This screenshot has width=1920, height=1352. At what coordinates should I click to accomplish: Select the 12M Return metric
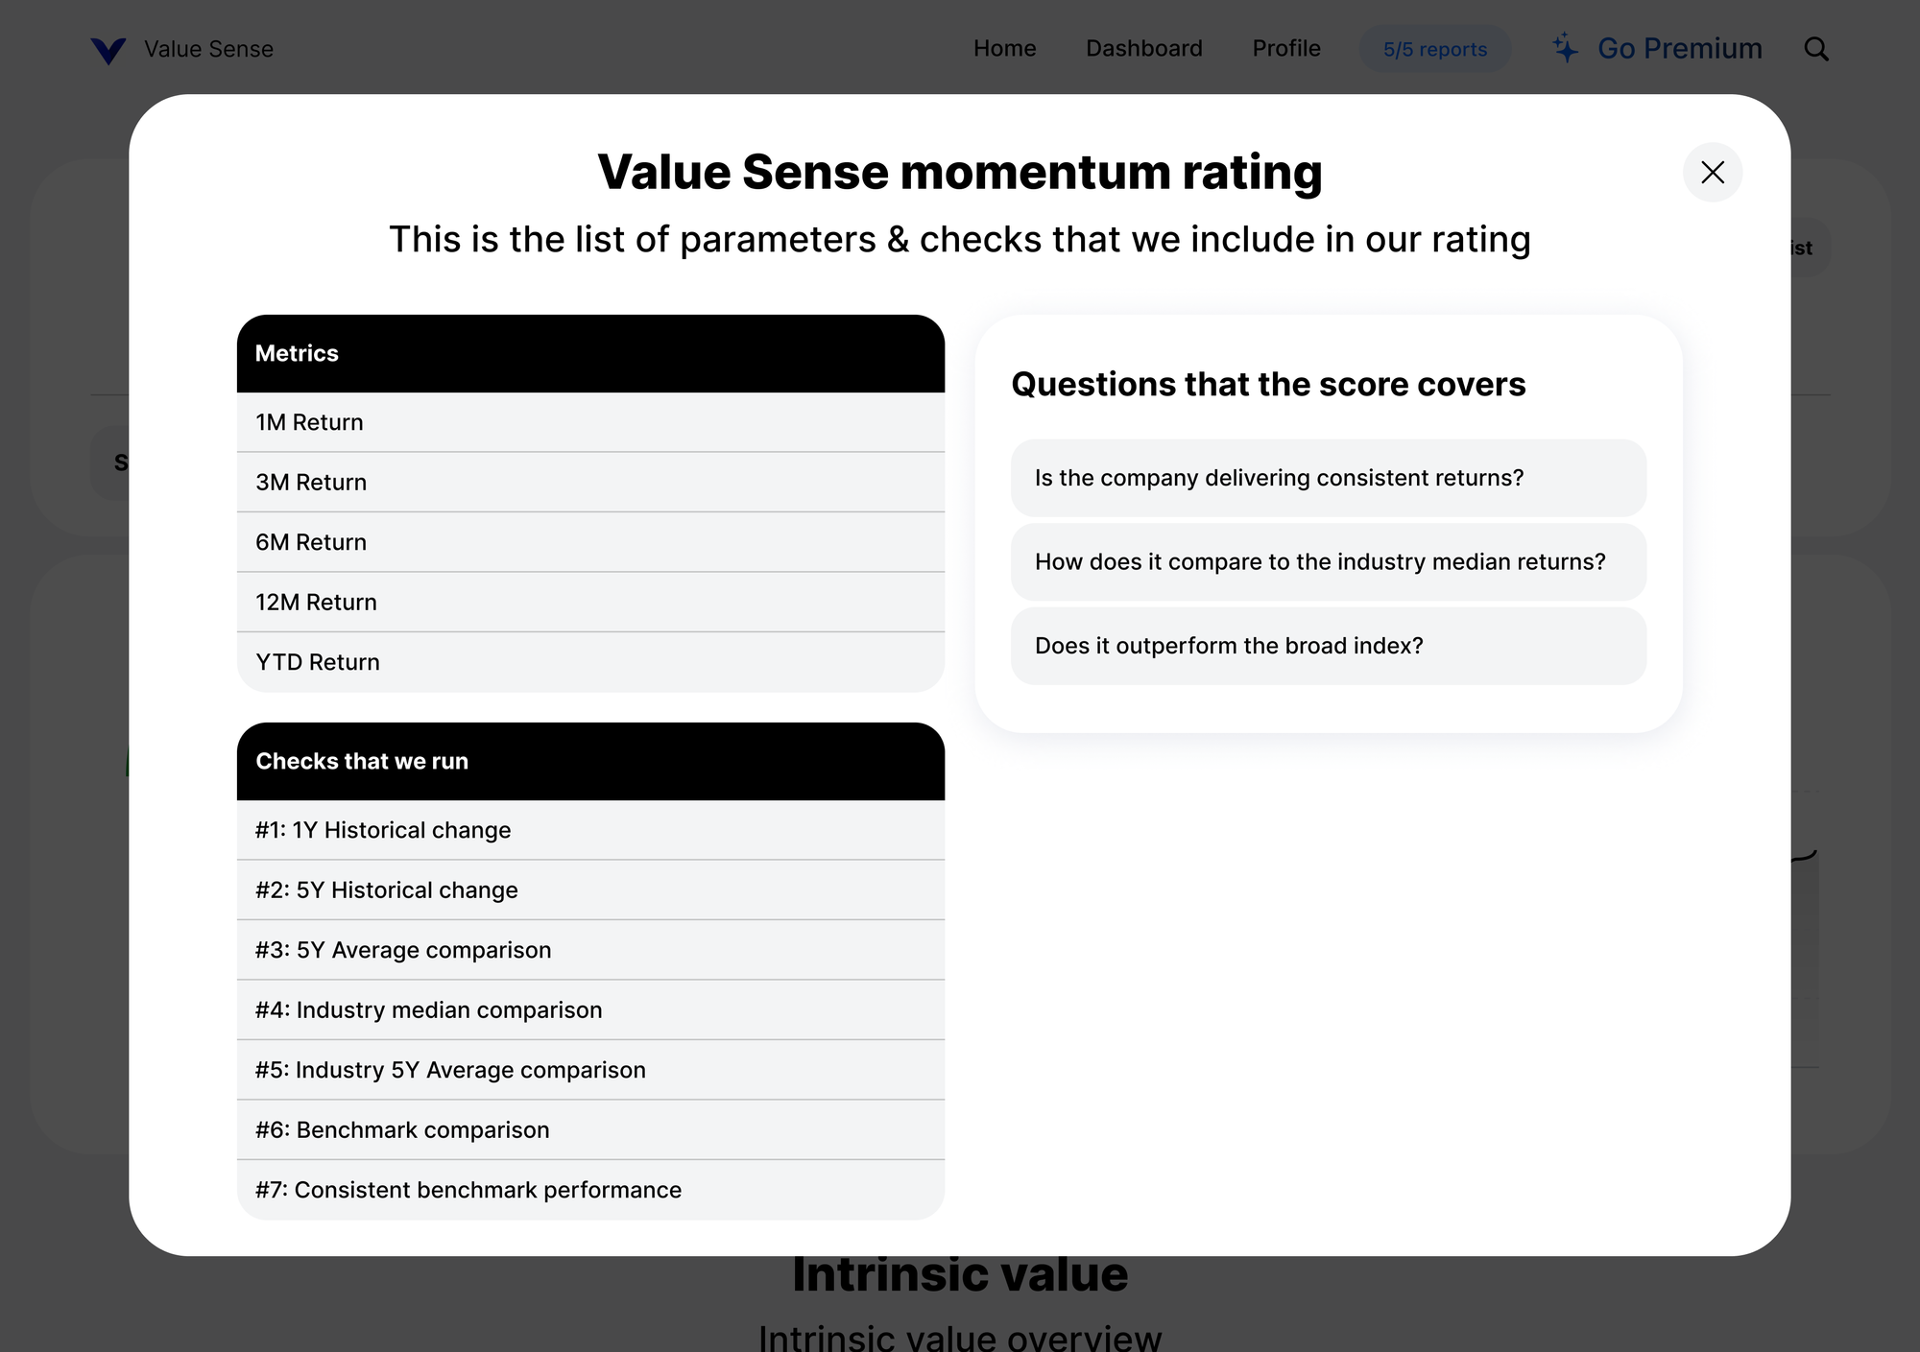click(590, 602)
